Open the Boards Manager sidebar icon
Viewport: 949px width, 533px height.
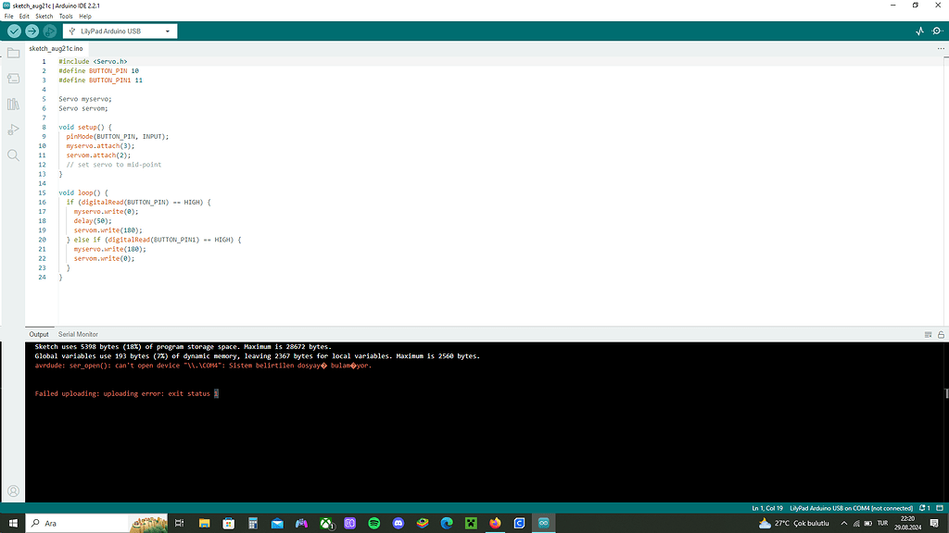tap(12, 78)
